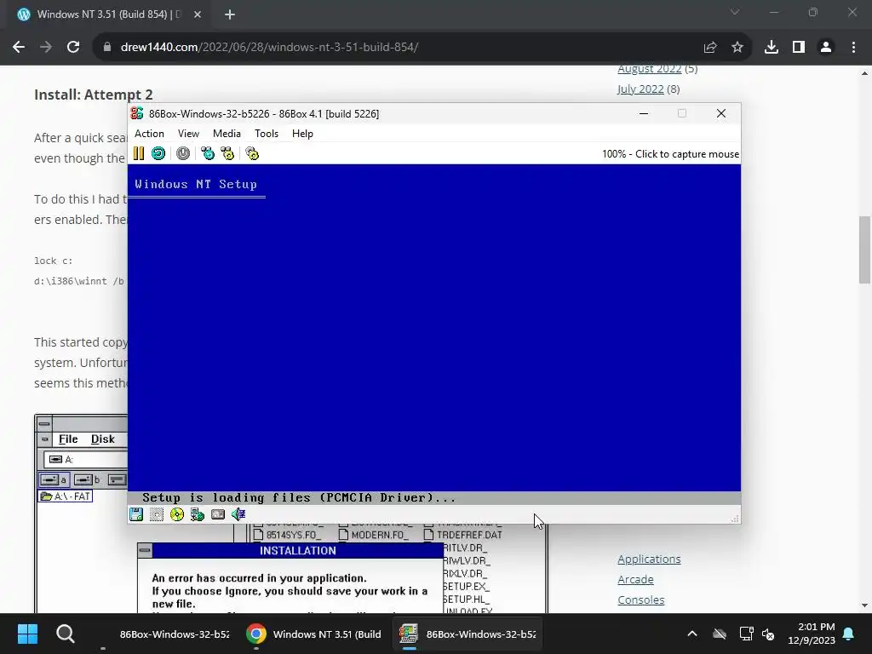The image size is (872, 654).
Task: Switch to Chrome taskbar button
Action: point(315,634)
